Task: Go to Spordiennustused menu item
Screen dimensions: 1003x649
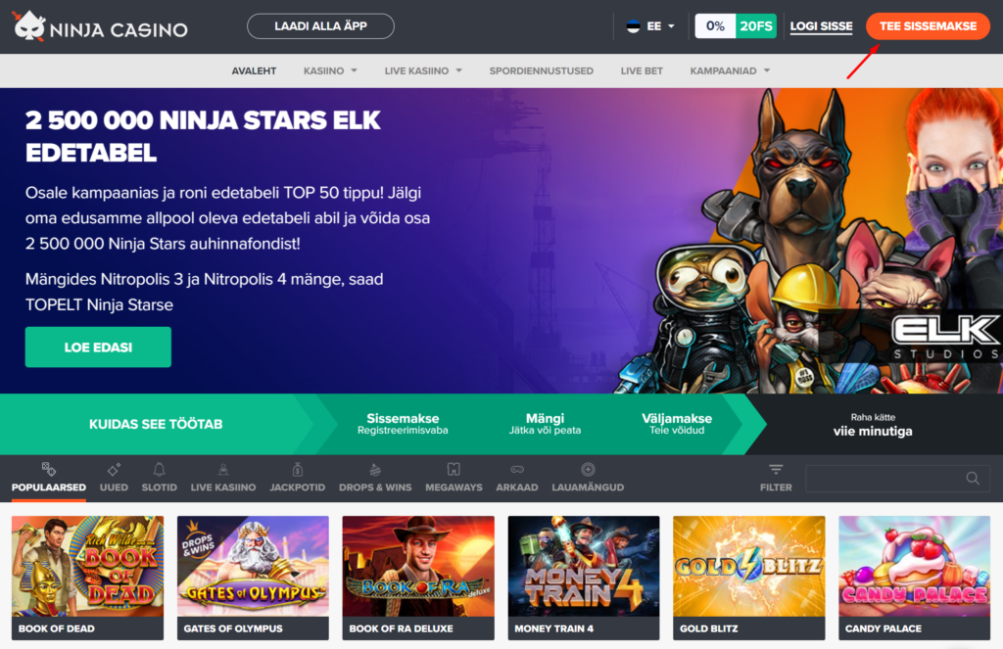Action: pyautogui.click(x=541, y=71)
